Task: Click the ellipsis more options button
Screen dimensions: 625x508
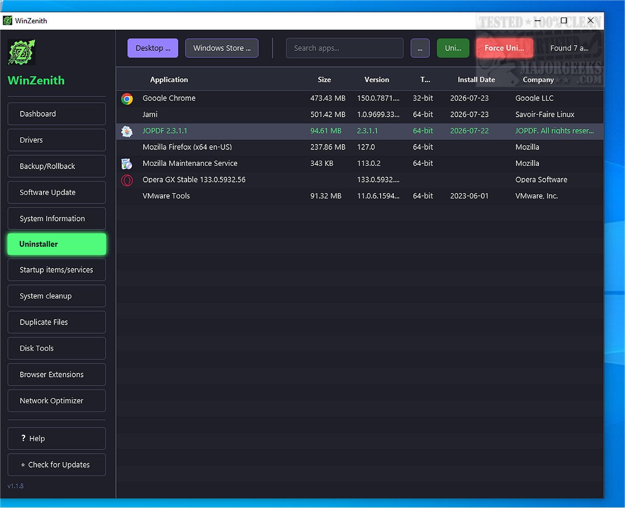Action: click(x=420, y=48)
